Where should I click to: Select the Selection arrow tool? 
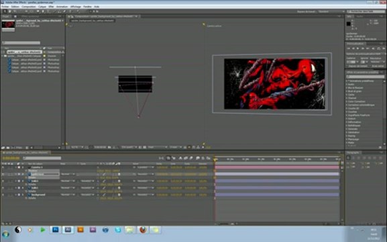(5, 11)
